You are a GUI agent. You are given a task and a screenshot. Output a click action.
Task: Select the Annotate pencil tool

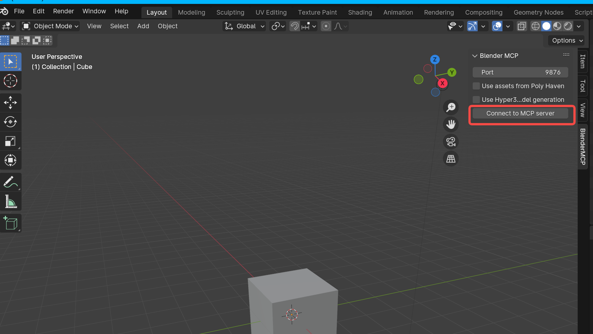click(x=10, y=182)
